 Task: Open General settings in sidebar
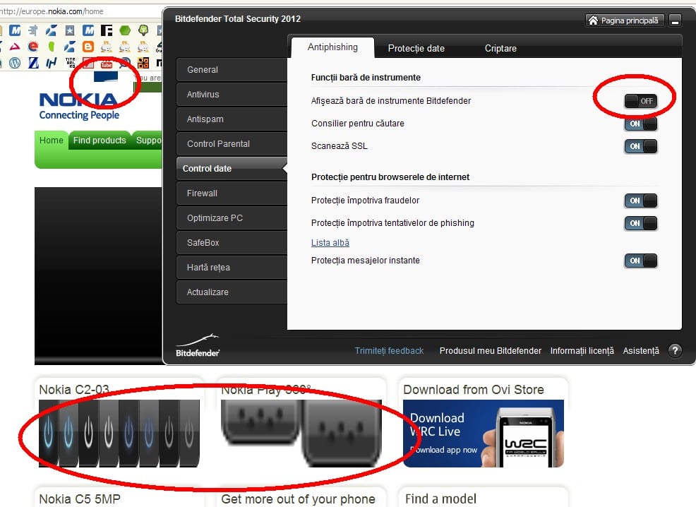coord(232,70)
